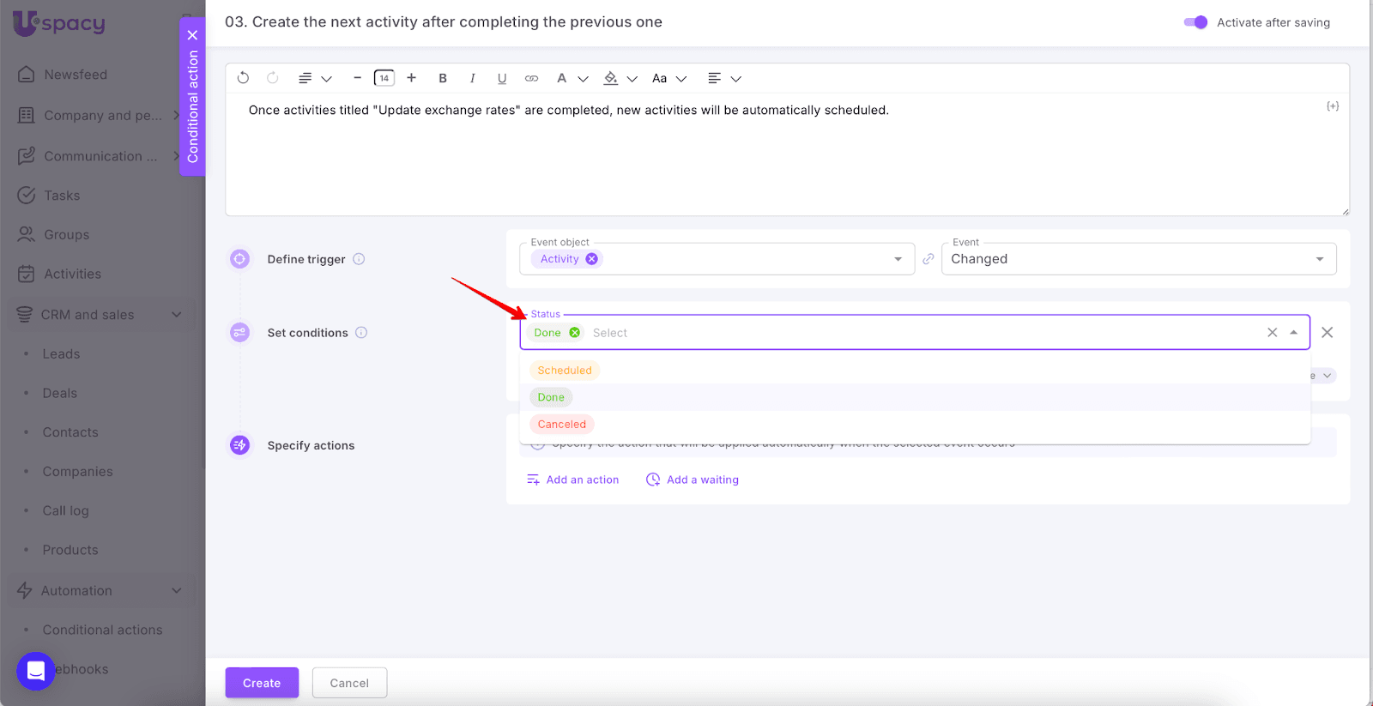Viewport: 1373px width, 706px height.
Task: Insert a hyperlink with the link icon
Action: click(x=532, y=78)
